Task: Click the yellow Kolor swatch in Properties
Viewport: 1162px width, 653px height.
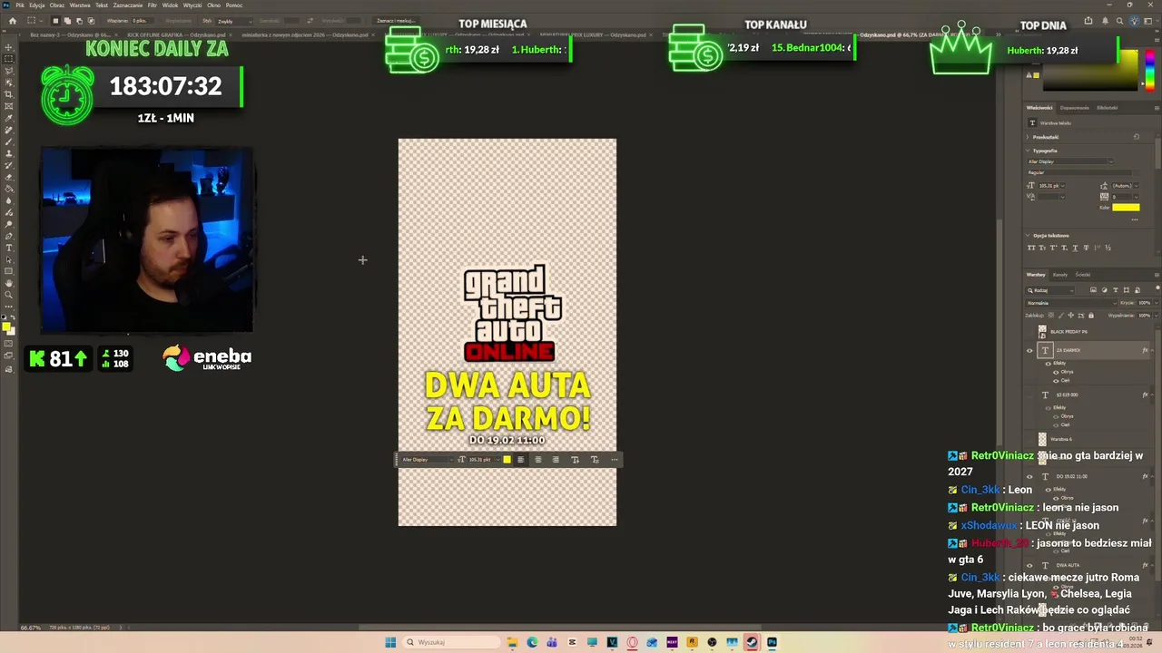Action: click(1126, 207)
